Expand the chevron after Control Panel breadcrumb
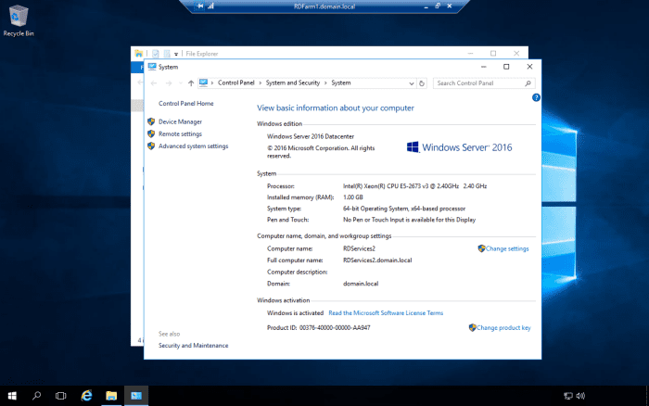This screenshot has height=406, width=649. pos(261,82)
